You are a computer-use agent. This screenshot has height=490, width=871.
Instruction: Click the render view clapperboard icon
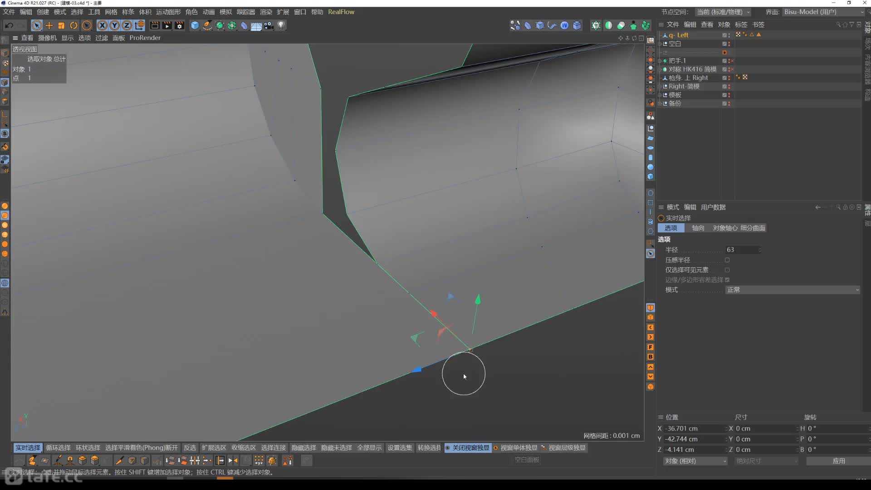click(155, 25)
